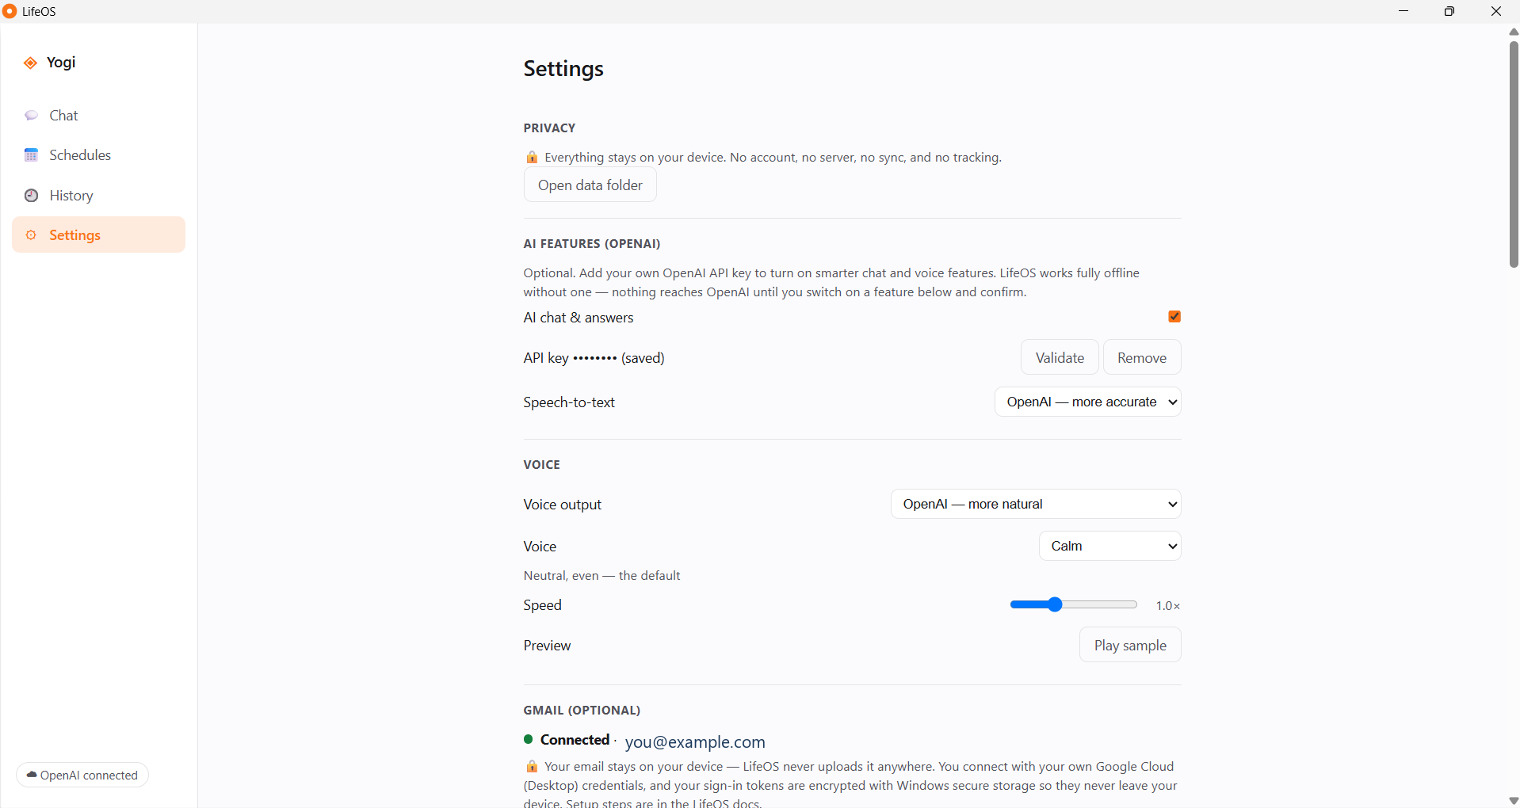Open the Speech-to-text dropdown
The width and height of the screenshot is (1520, 808).
(x=1088, y=402)
